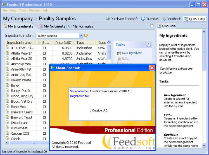Screen dimensions: 209x155
Task: Click the Purchase Feedsoft globe icon
Action: click(x=108, y=19)
